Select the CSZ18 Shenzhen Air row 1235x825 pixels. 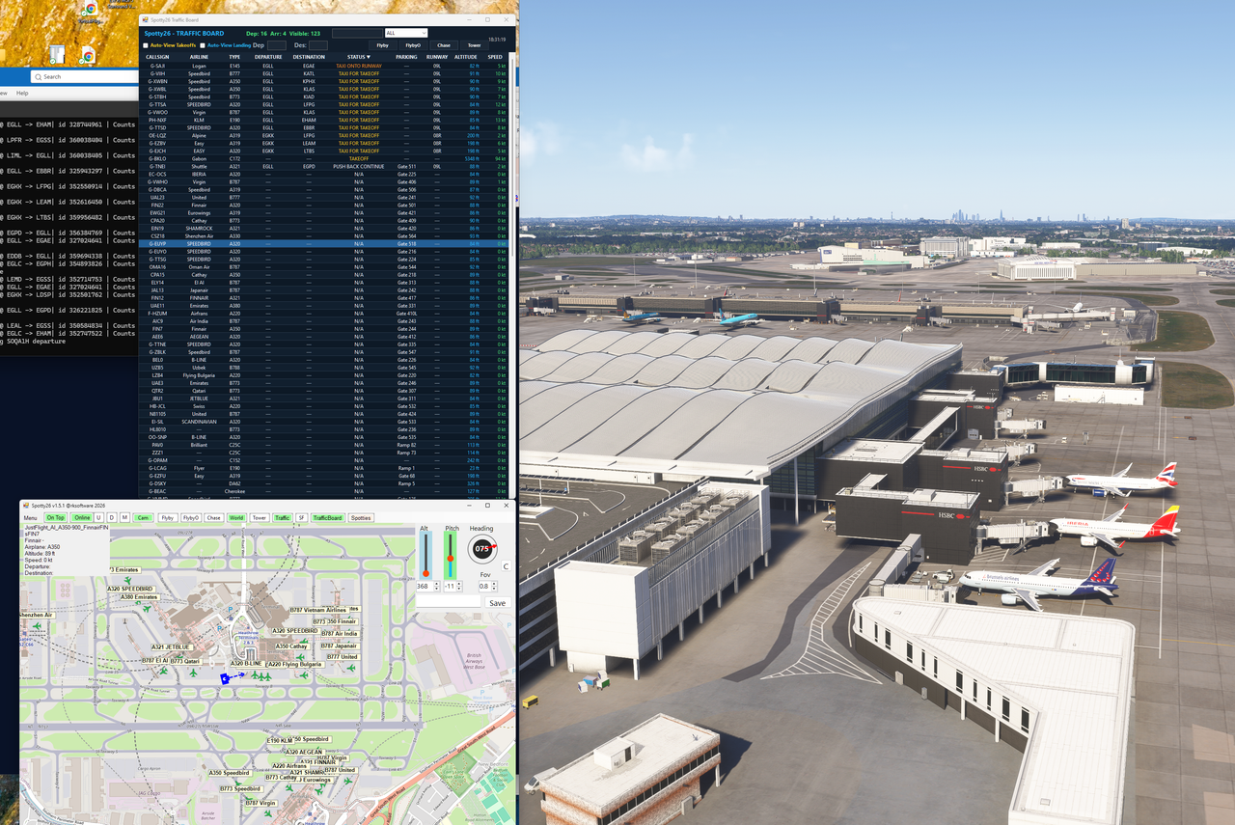coord(324,235)
